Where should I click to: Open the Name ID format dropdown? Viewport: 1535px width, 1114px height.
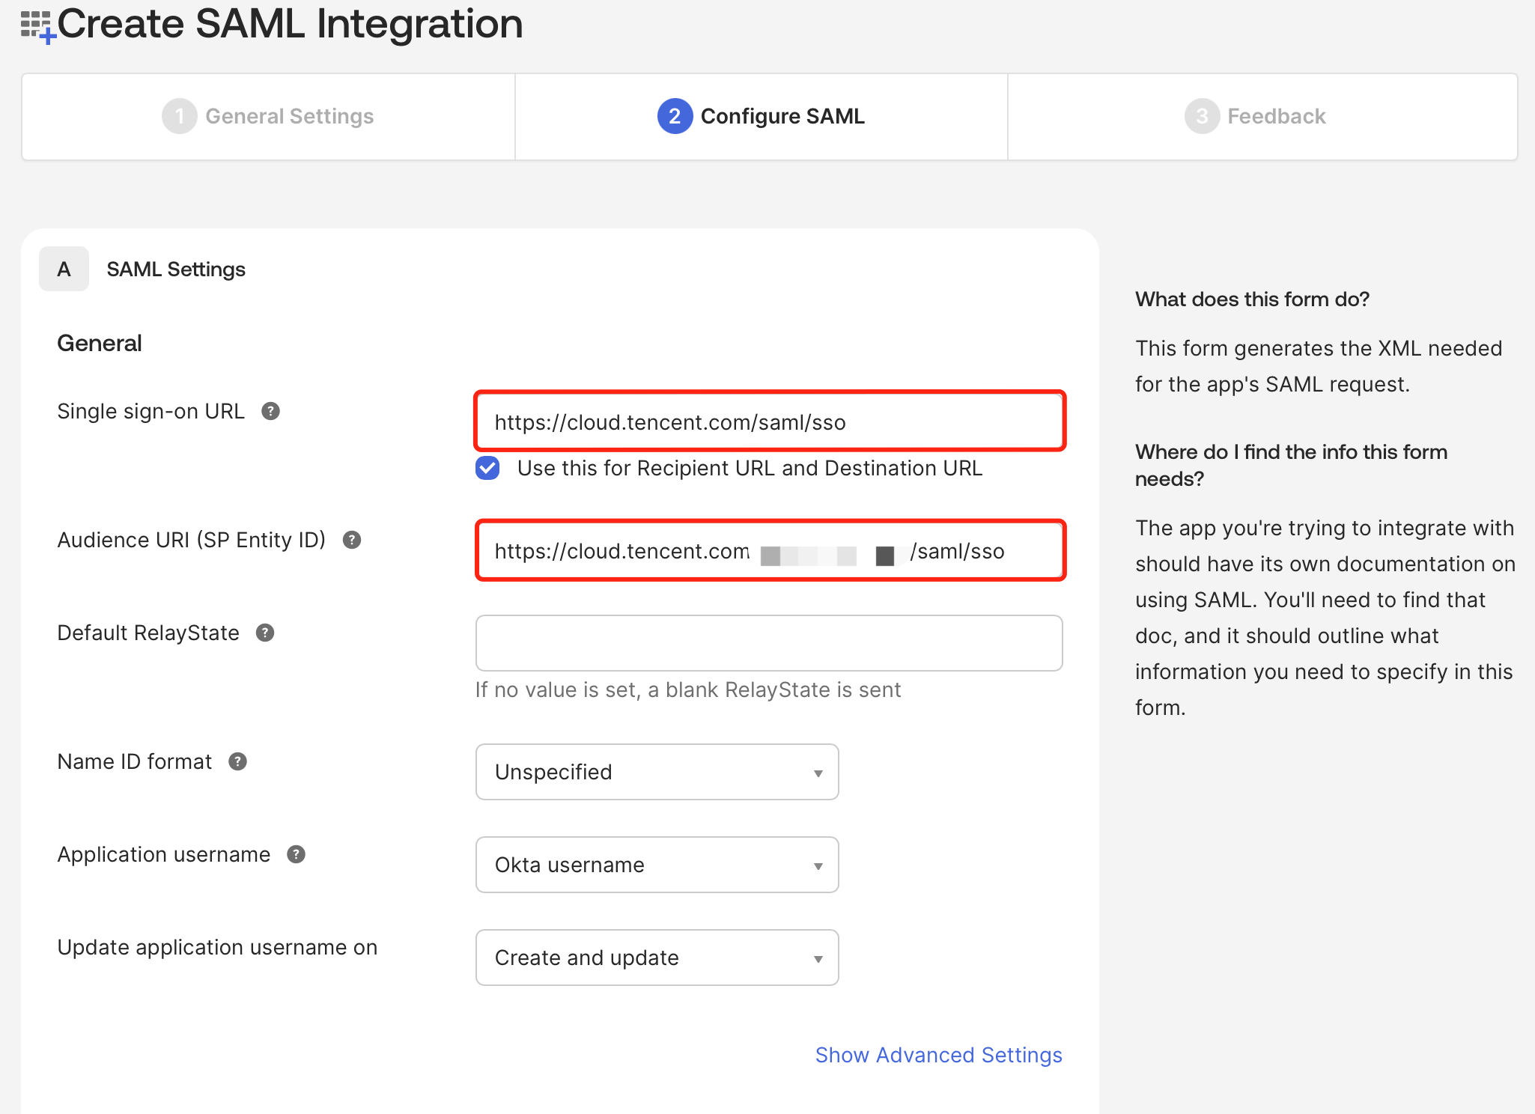(657, 772)
